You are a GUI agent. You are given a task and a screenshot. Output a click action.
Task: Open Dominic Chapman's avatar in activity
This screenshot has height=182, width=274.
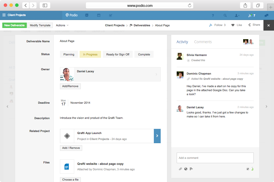(180, 75)
